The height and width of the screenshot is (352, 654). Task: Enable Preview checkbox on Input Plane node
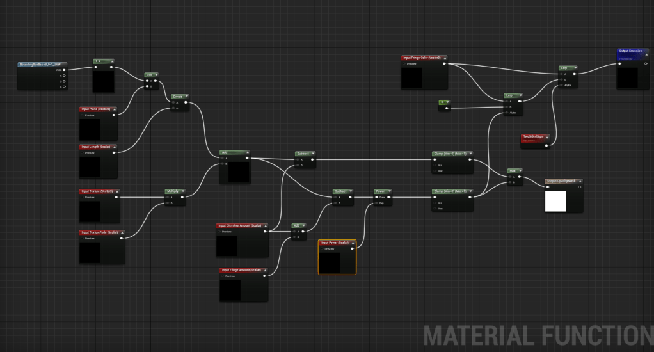point(83,115)
